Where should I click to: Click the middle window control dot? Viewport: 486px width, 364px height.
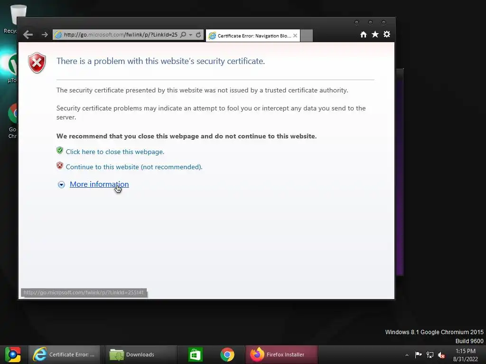point(370,22)
